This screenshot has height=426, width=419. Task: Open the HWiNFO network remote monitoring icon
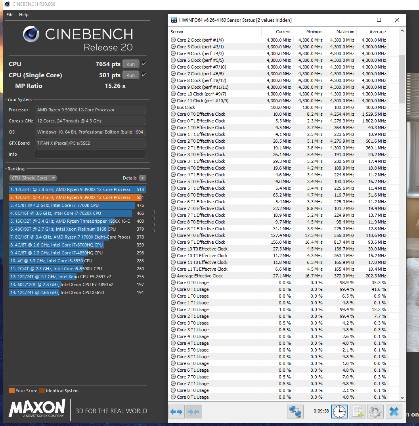click(x=295, y=412)
